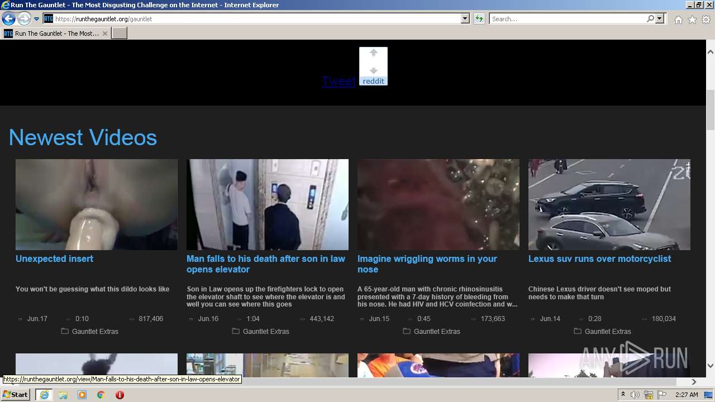
Task: Click the 'Newest Videos' heading
Action: click(x=83, y=137)
